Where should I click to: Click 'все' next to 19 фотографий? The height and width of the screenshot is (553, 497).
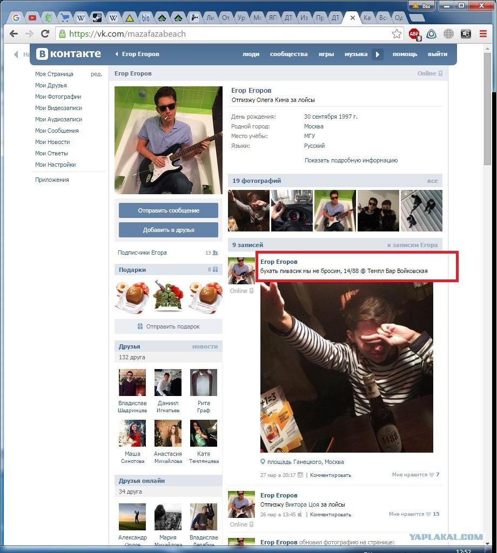pos(432,181)
